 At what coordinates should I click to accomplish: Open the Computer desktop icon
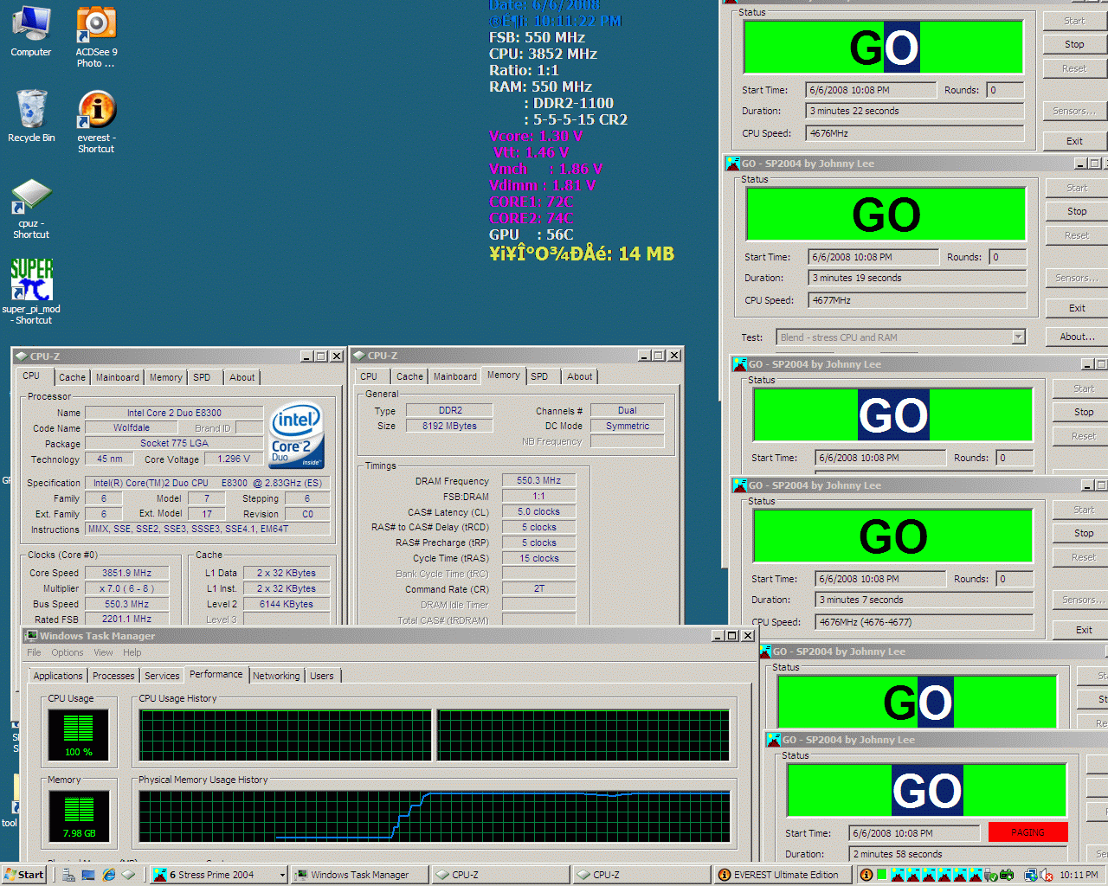[31, 31]
